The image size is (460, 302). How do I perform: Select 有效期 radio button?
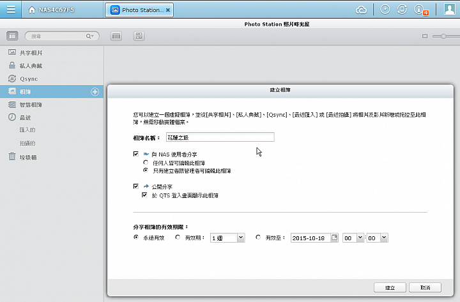point(178,238)
